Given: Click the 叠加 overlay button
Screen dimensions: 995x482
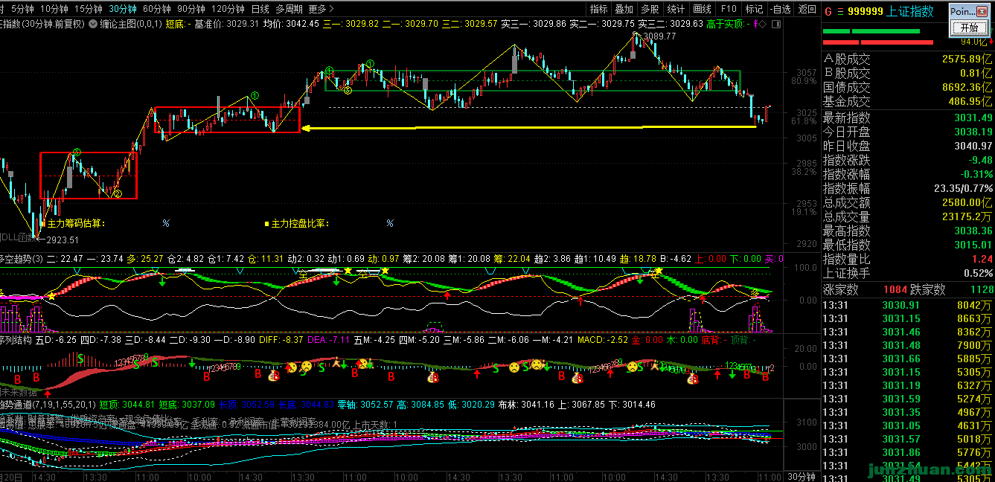Looking at the screenshot, I should [x=624, y=9].
